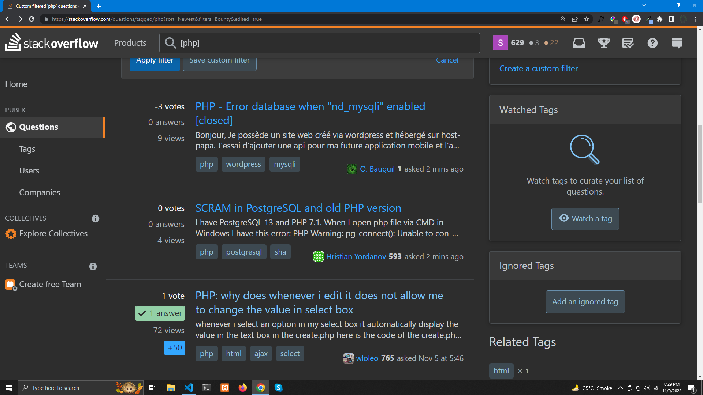The width and height of the screenshot is (703, 395).
Task: Reload the page with browser refresh
Action: point(31,19)
